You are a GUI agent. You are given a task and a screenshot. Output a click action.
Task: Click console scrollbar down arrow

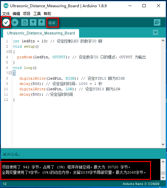(163, 178)
